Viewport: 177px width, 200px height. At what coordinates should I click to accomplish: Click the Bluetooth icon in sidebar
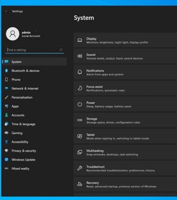[6, 71]
